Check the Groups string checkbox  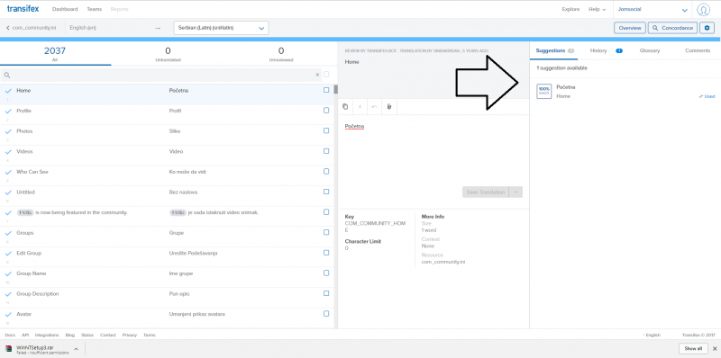click(326, 232)
